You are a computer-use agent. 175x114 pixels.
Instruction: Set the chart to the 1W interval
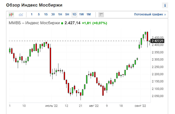[x=82, y=14]
